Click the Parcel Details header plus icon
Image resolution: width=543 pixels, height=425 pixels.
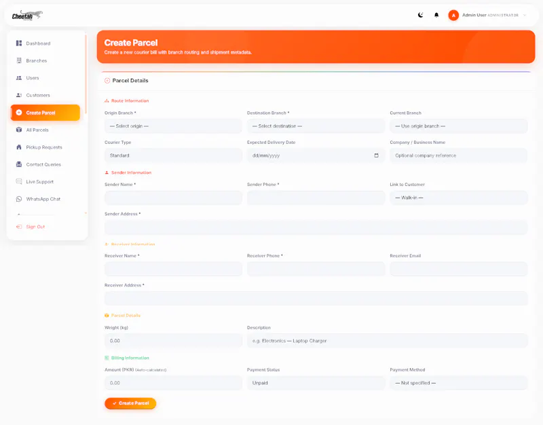107,81
